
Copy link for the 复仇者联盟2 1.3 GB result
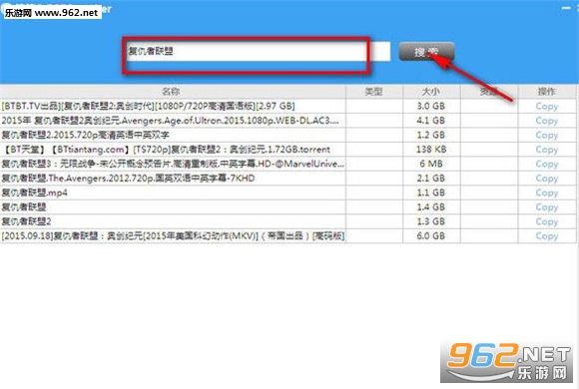547,221
